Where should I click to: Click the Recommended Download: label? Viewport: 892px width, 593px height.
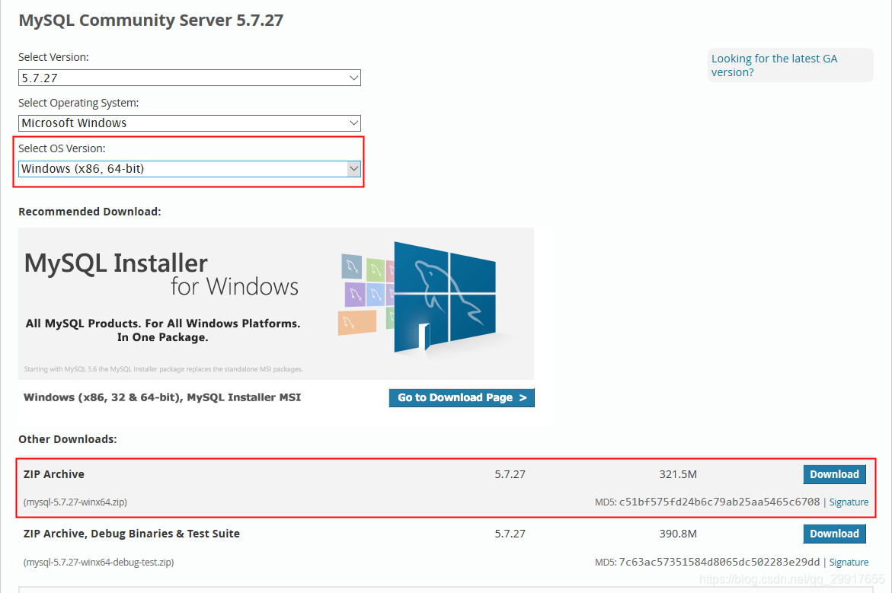[90, 212]
